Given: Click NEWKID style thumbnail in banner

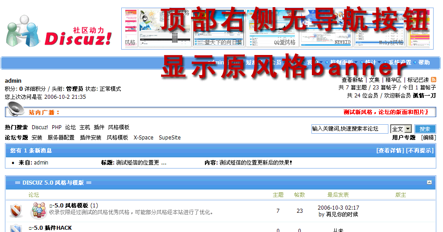Looking at the screenshot, I should point(325,28).
